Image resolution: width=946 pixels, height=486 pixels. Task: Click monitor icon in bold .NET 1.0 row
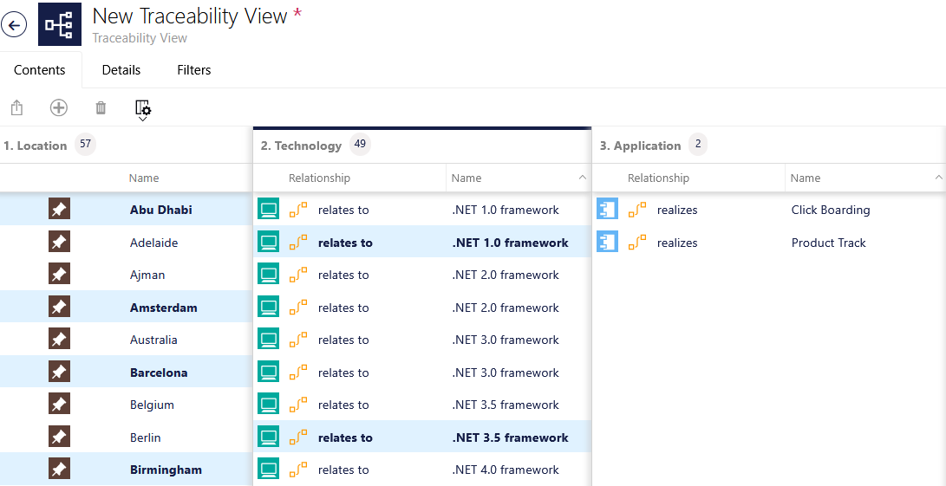click(x=269, y=243)
